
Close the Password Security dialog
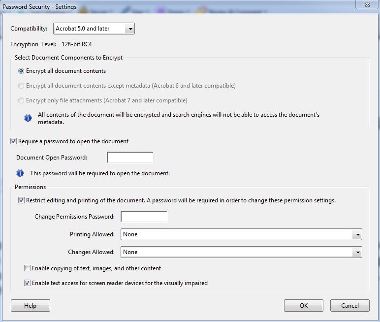367,4
